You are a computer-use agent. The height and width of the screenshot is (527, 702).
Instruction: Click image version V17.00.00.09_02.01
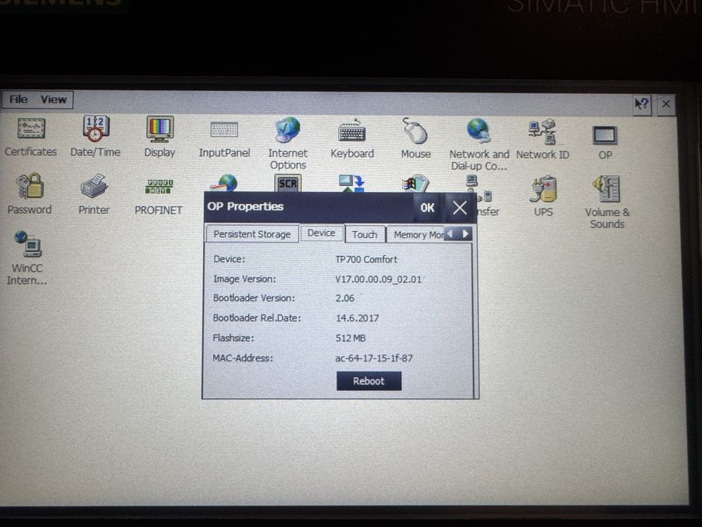pos(378,279)
